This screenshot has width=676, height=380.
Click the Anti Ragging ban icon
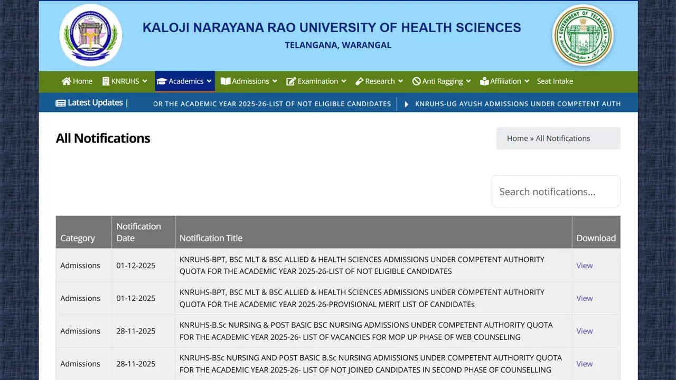click(416, 81)
